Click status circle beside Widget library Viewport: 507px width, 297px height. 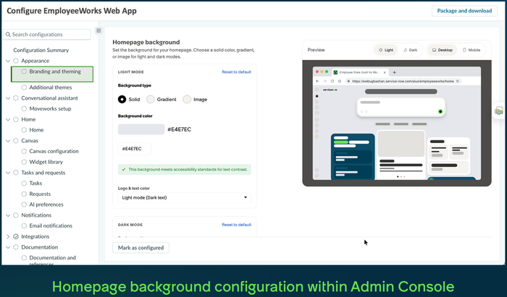(x=24, y=162)
